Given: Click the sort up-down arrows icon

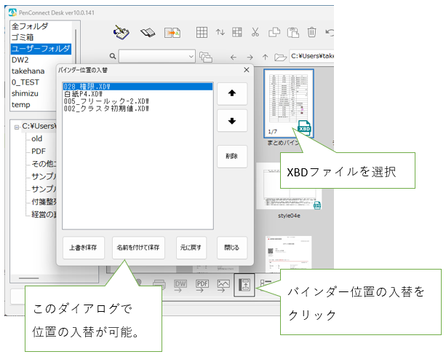Looking at the screenshot, I should click(237, 32).
